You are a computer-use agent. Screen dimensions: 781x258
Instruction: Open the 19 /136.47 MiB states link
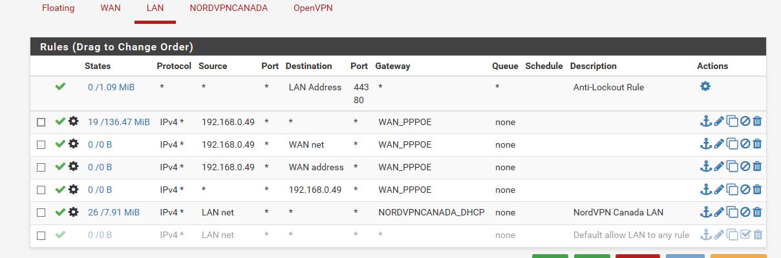click(119, 122)
